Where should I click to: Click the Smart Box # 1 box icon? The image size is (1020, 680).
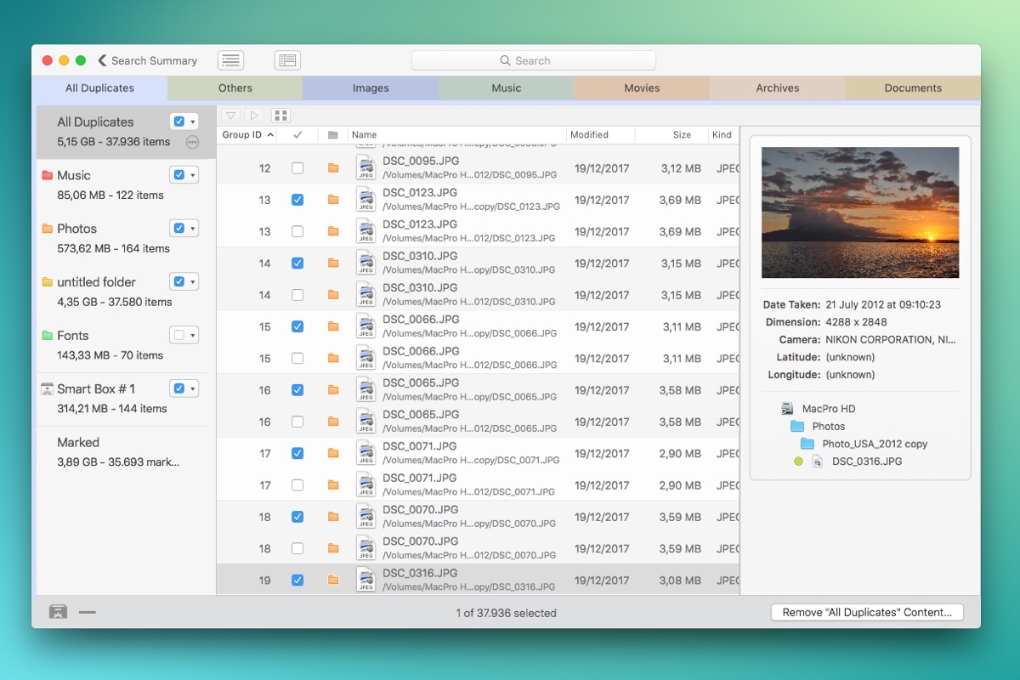(x=48, y=389)
